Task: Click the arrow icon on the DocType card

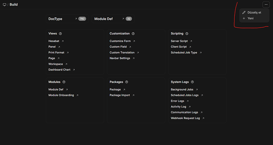Action: [76, 19]
